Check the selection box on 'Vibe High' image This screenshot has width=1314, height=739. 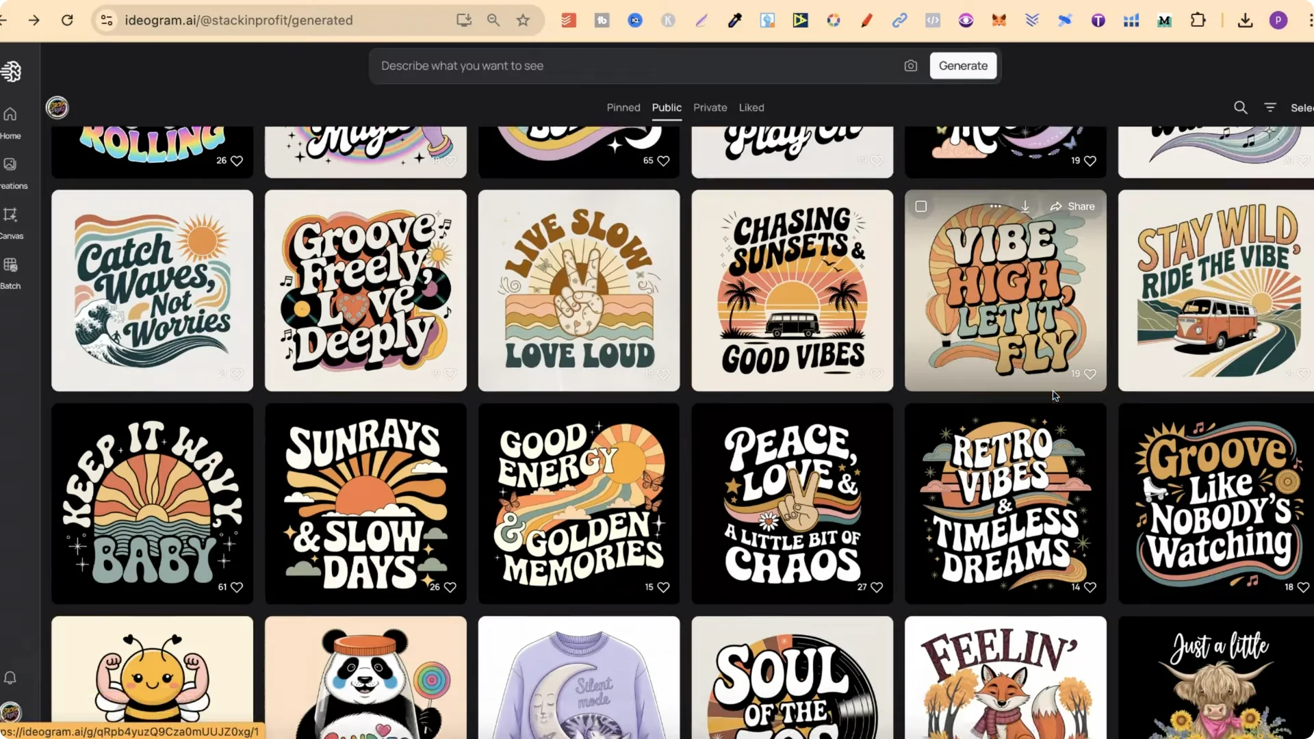(922, 206)
